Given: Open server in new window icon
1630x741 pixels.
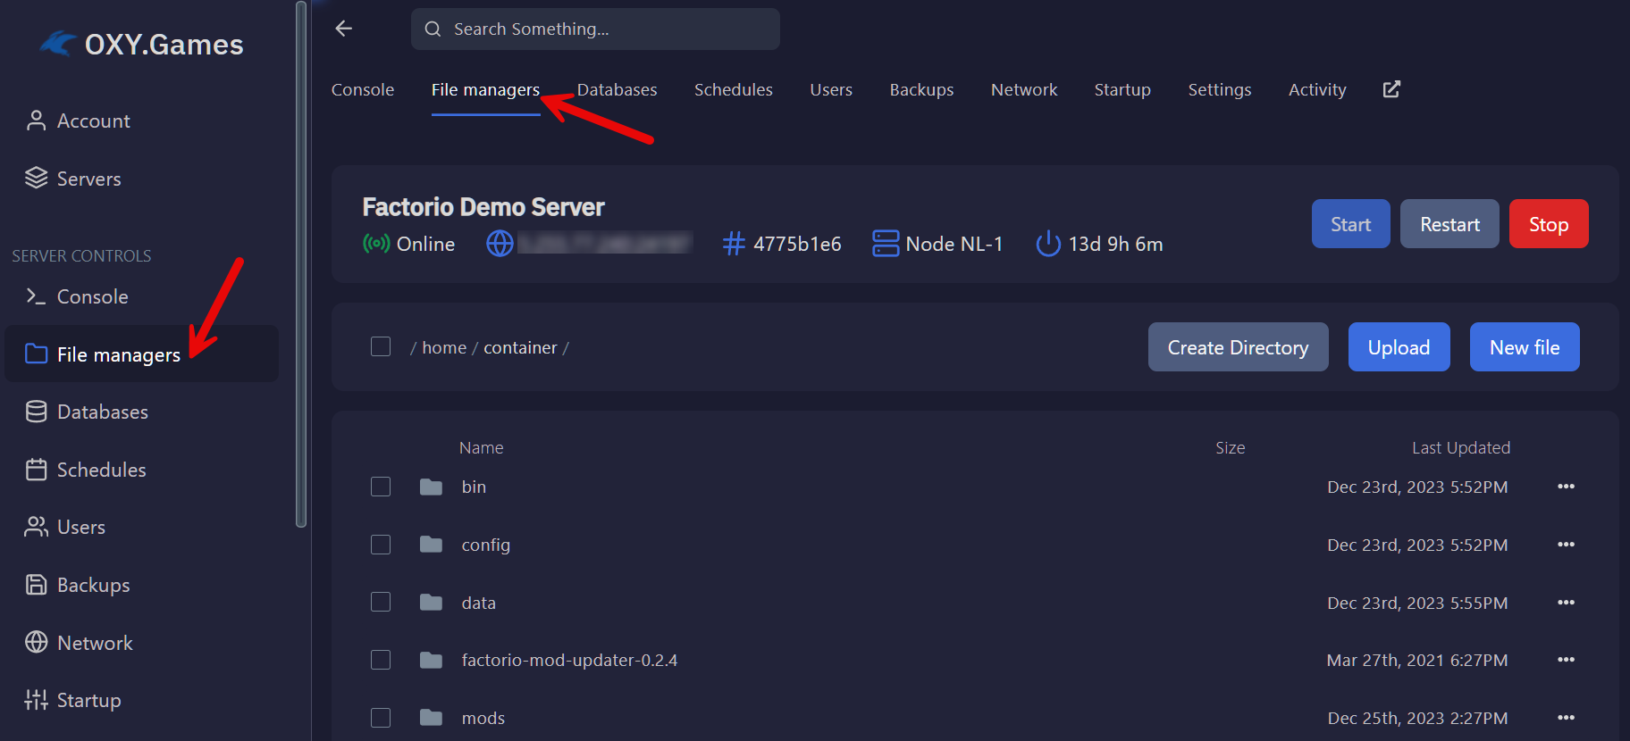Looking at the screenshot, I should (x=1391, y=89).
